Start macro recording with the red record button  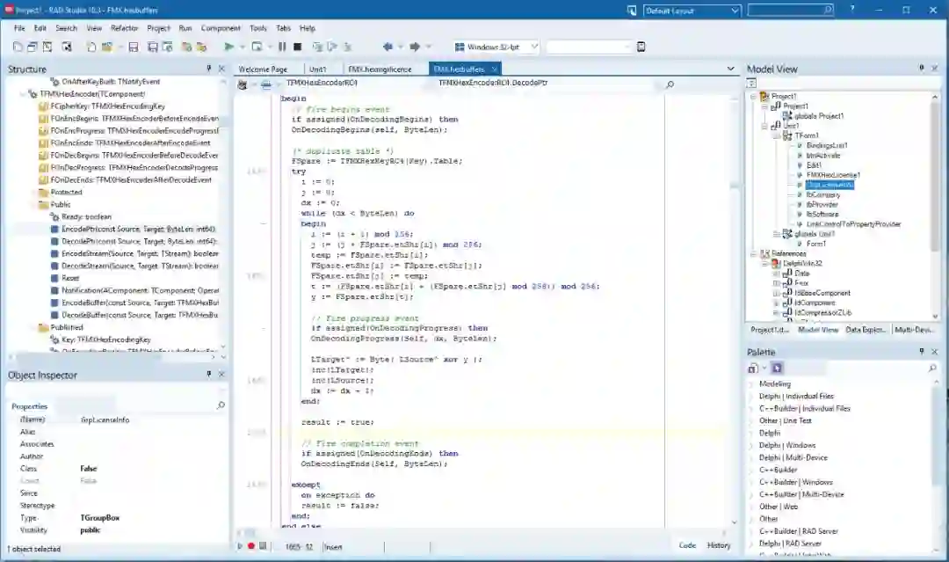pos(251,546)
